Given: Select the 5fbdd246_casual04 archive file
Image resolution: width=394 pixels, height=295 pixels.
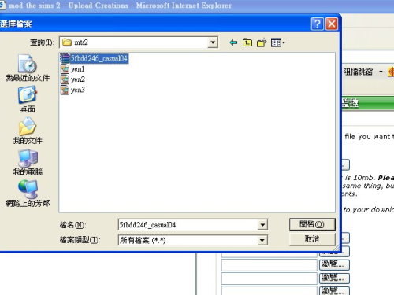Looking at the screenshot, I should click(x=94, y=58).
